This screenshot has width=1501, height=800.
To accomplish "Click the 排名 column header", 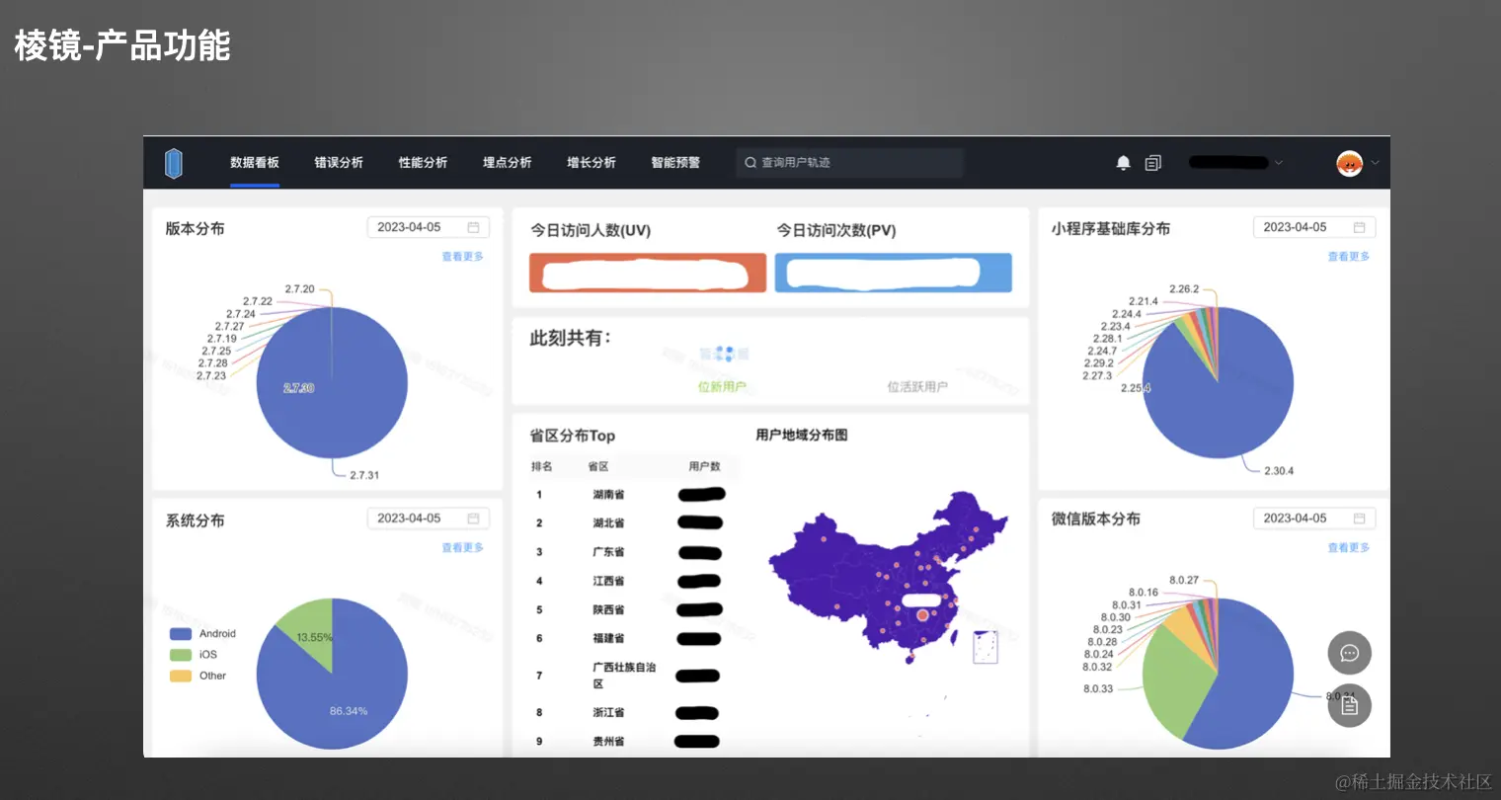I will click(x=542, y=466).
